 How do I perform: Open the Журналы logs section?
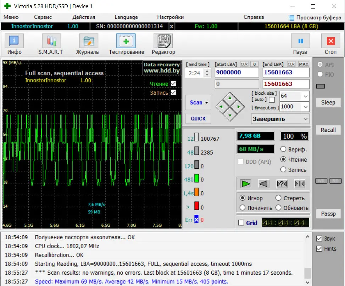pyautogui.click(x=88, y=44)
